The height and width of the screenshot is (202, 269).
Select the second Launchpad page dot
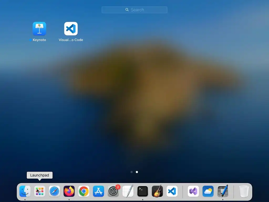pos(137,172)
